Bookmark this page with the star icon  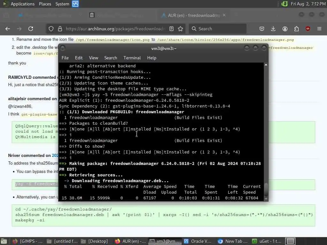click(181, 29)
